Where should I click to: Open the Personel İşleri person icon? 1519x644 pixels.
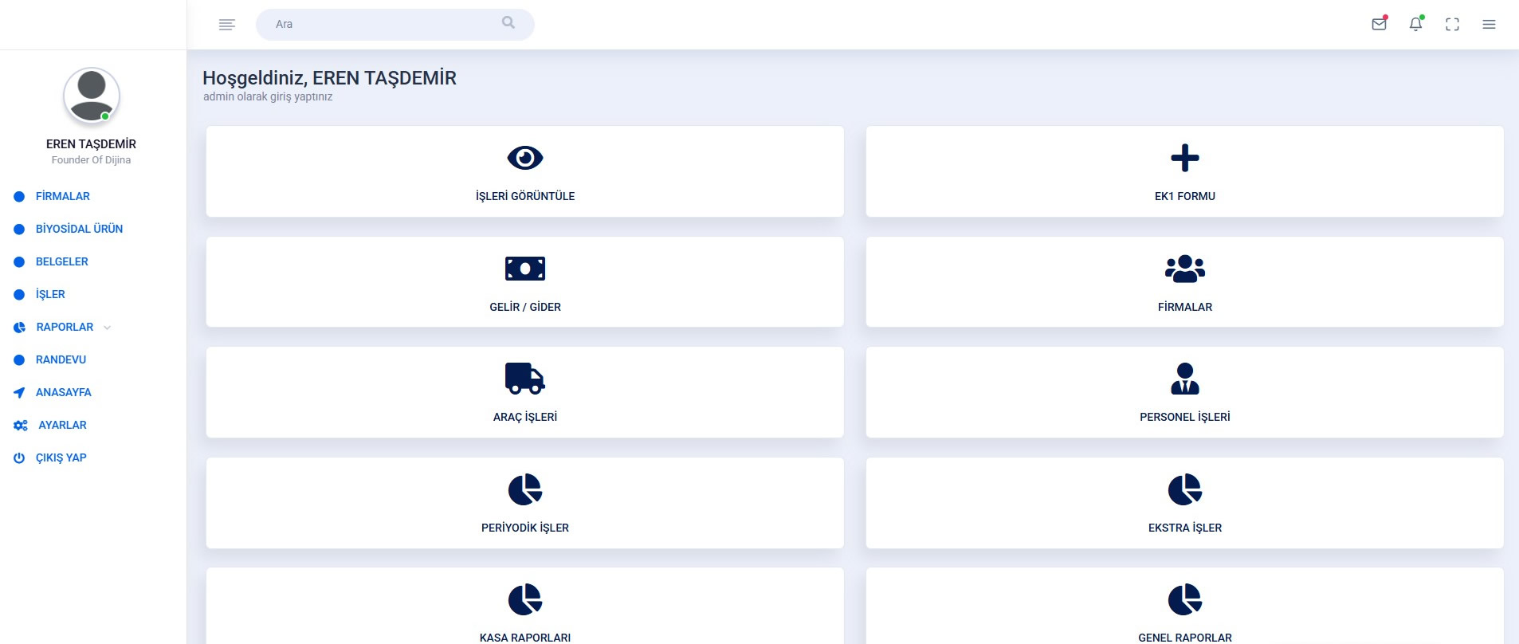click(x=1185, y=379)
